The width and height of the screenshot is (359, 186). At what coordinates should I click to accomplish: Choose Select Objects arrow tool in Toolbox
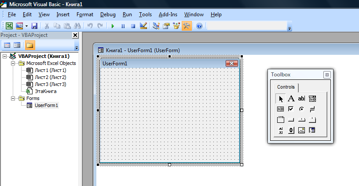[x=281, y=99]
